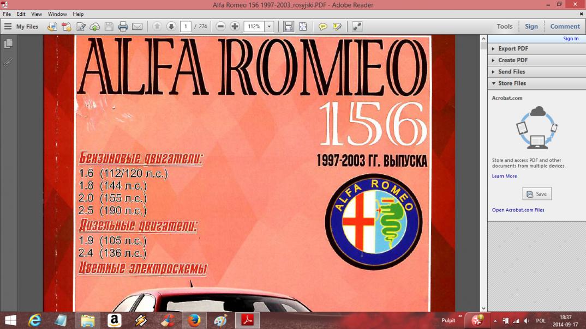Image resolution: width=586 pixels, height=329 pixels.
Task: Click Open Acrobat.com Files link
Action: tap(518, 210)
